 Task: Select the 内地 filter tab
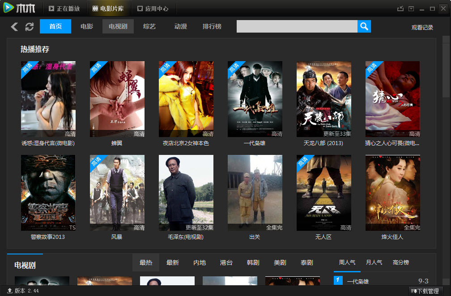(x=200, y=263)
